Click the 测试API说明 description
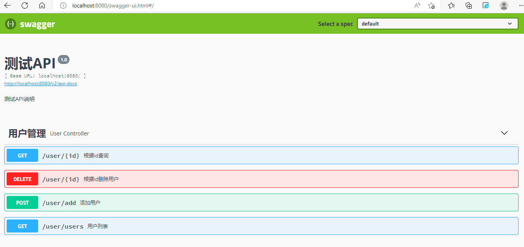Viewport: 524px width, 247px height. click(20, 99)
